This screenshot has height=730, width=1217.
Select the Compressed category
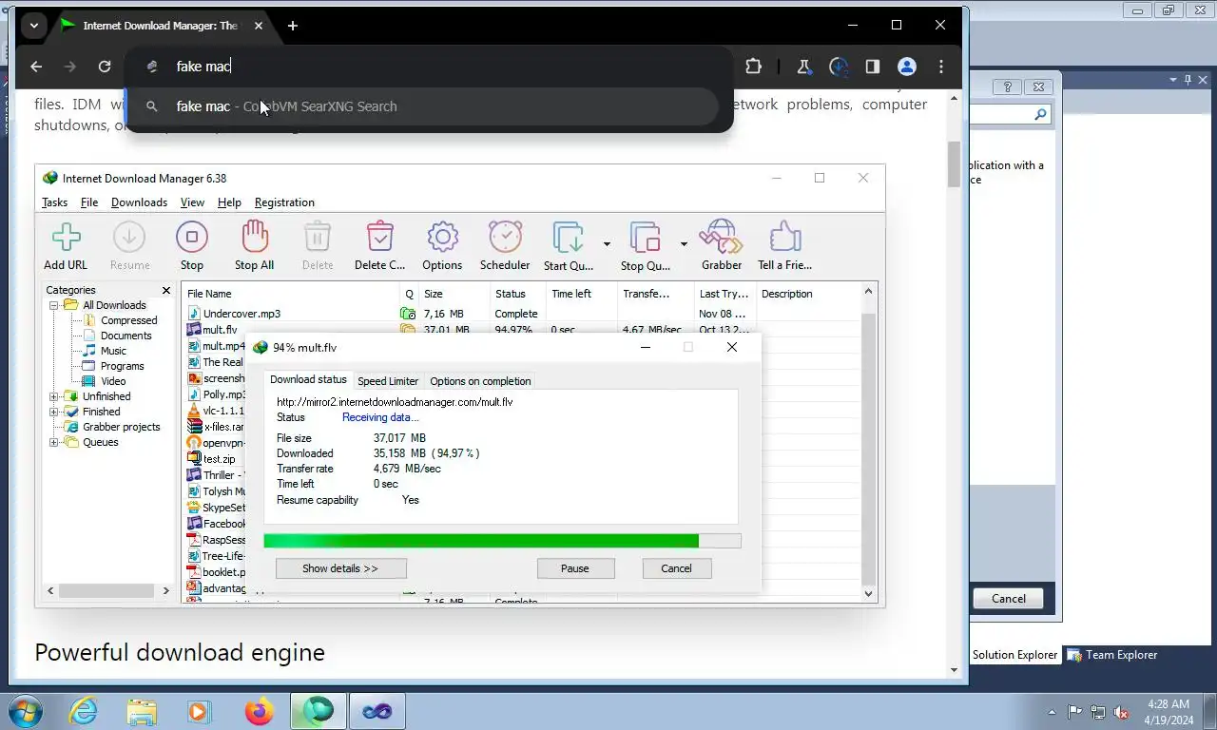(x=129, y=320)
